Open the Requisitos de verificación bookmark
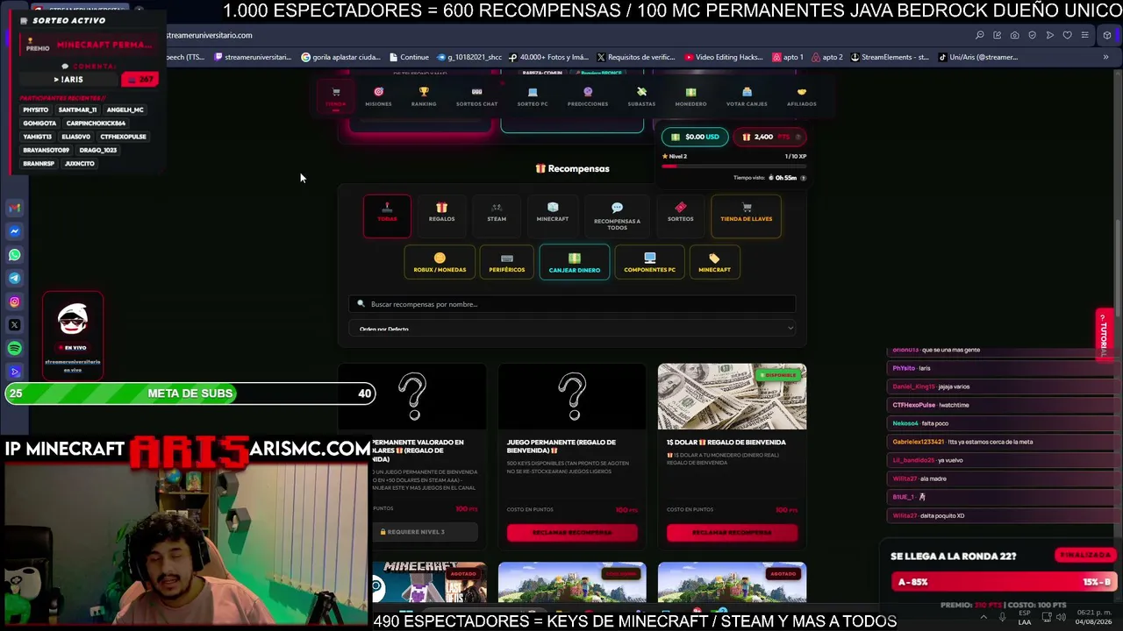This screenshot has width=1123, height=631. click(x=635, y=57)
